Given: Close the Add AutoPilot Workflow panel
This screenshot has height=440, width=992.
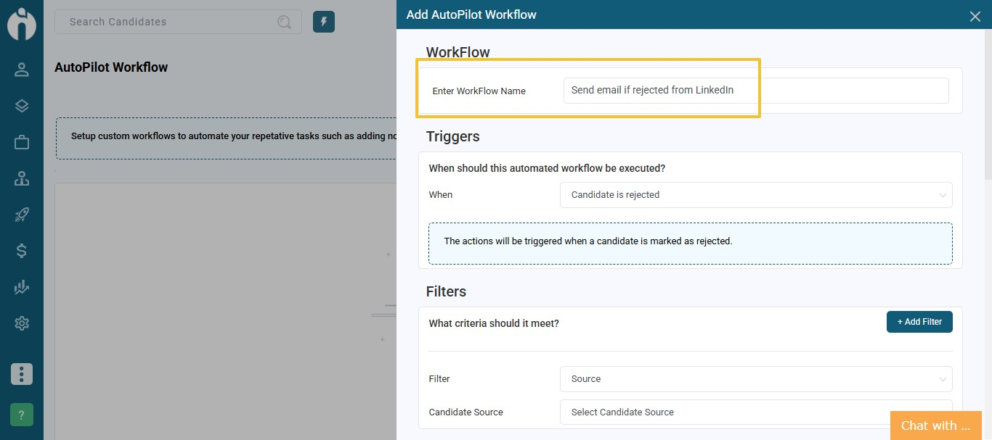Looking at the screenshot, I should [975, 16].
